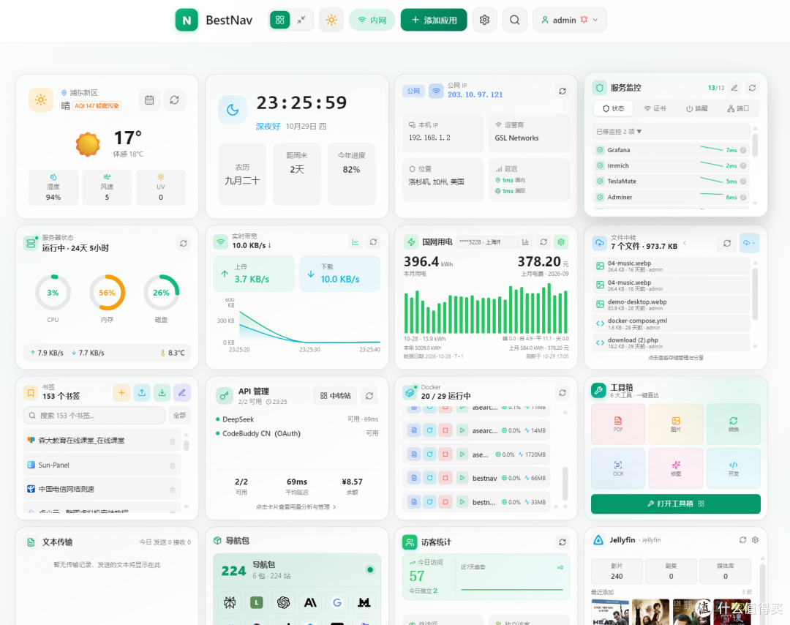Refresh the API 管理 card
Screen dimensions: 790x625
point(369,396)
